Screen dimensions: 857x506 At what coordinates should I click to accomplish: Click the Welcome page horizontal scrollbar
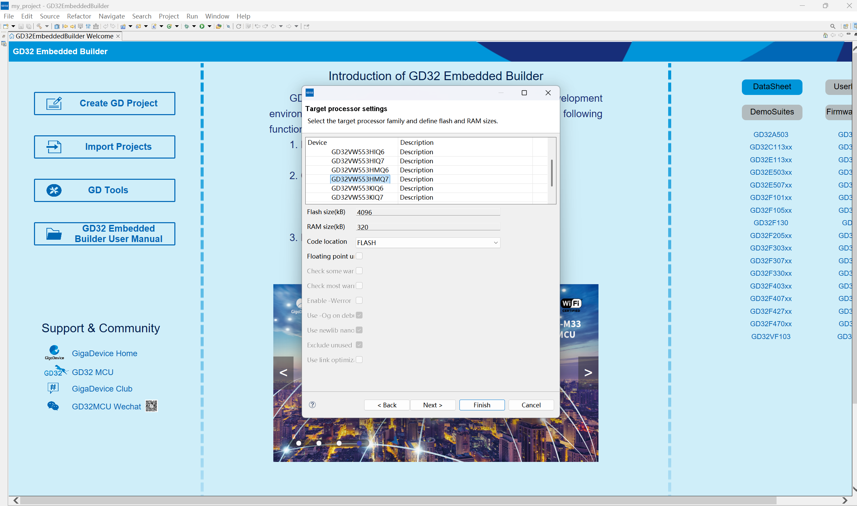(x=398, y=500)
